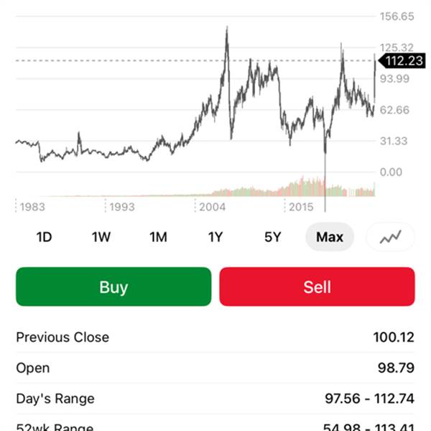
Task: Click the 112.23 current price label
Action: [401, 61]
